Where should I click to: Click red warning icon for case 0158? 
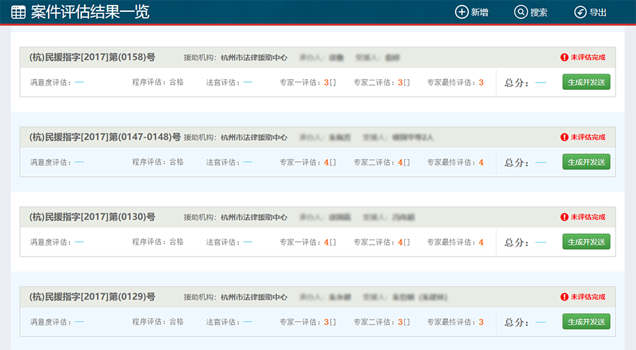[564, 57]
